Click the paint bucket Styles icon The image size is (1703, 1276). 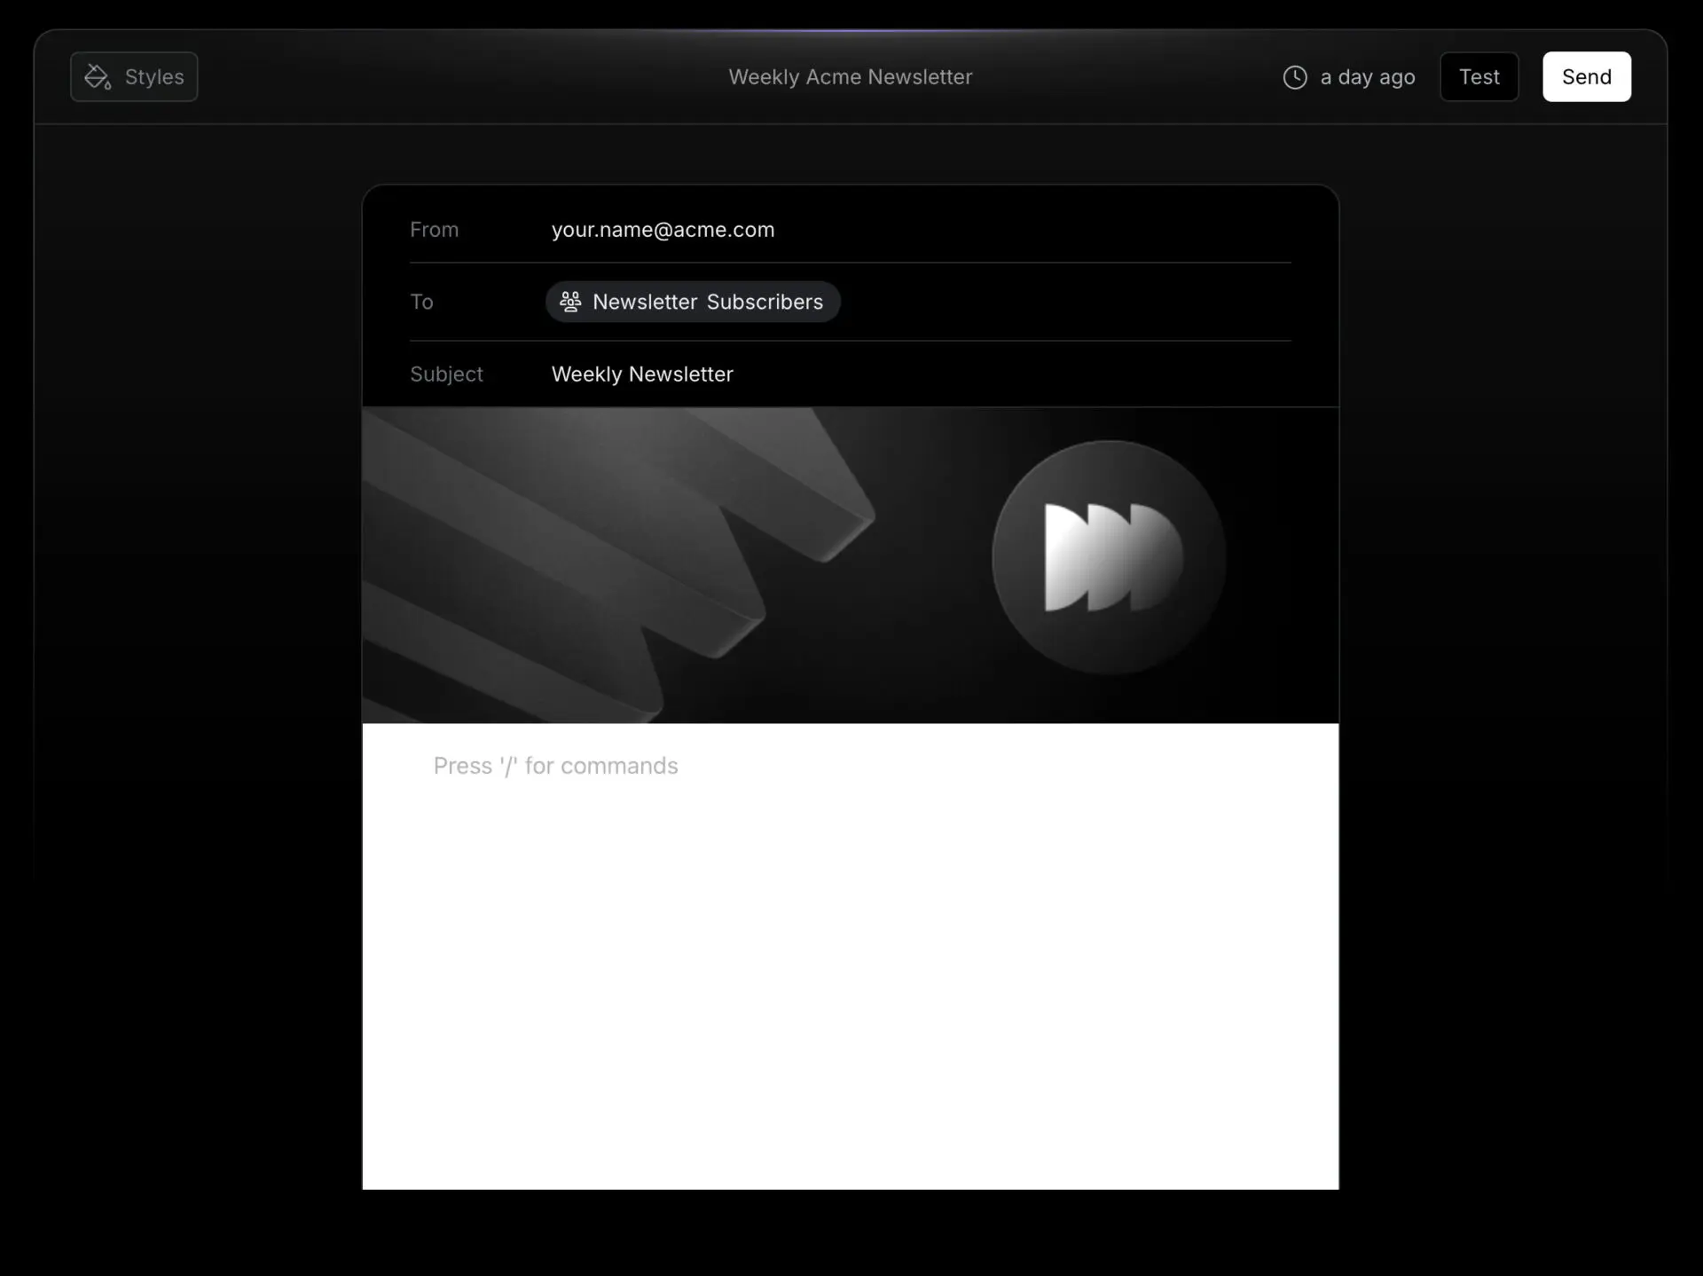[98, 77]
